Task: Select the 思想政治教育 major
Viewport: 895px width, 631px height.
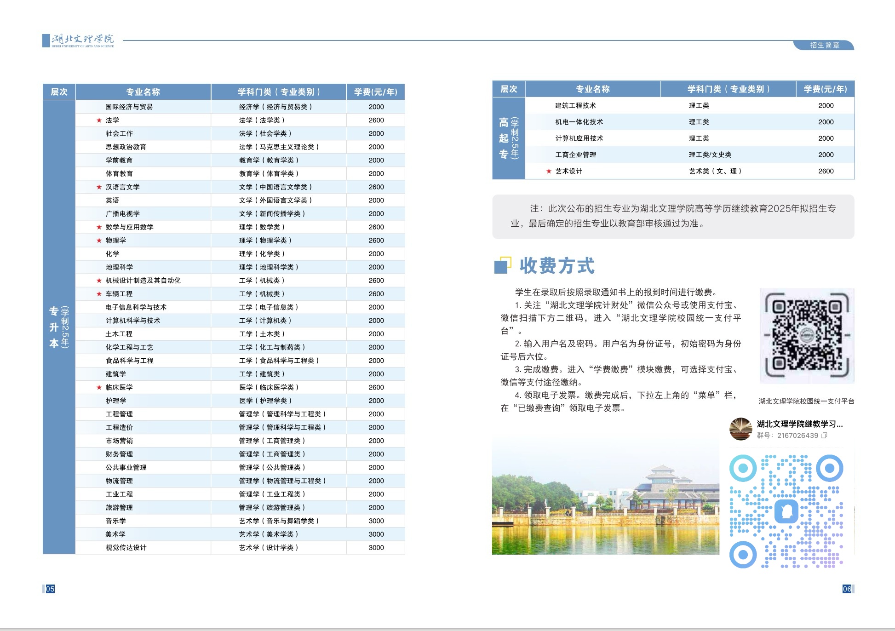Action: [x=126, y=147]
